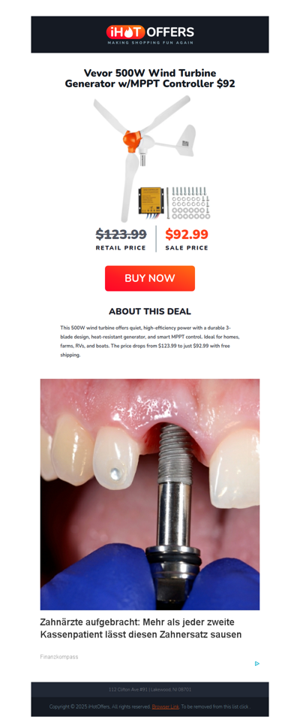Click the iHot Offers logo in header
Viewport: 300px width, 717px height.
click(x=150, y=35)
